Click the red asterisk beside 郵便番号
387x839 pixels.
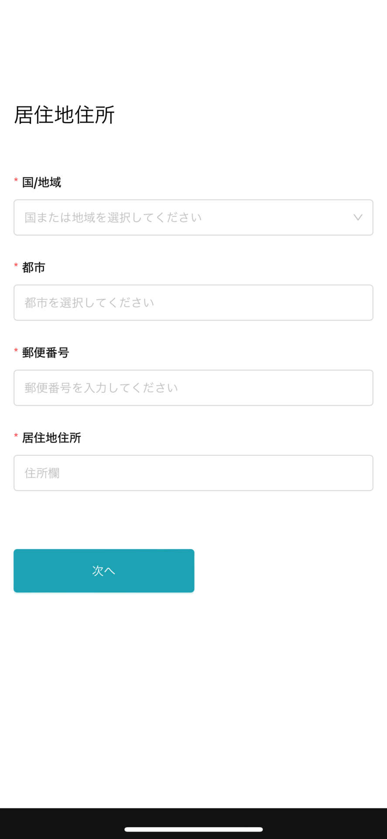click(16, 351)
